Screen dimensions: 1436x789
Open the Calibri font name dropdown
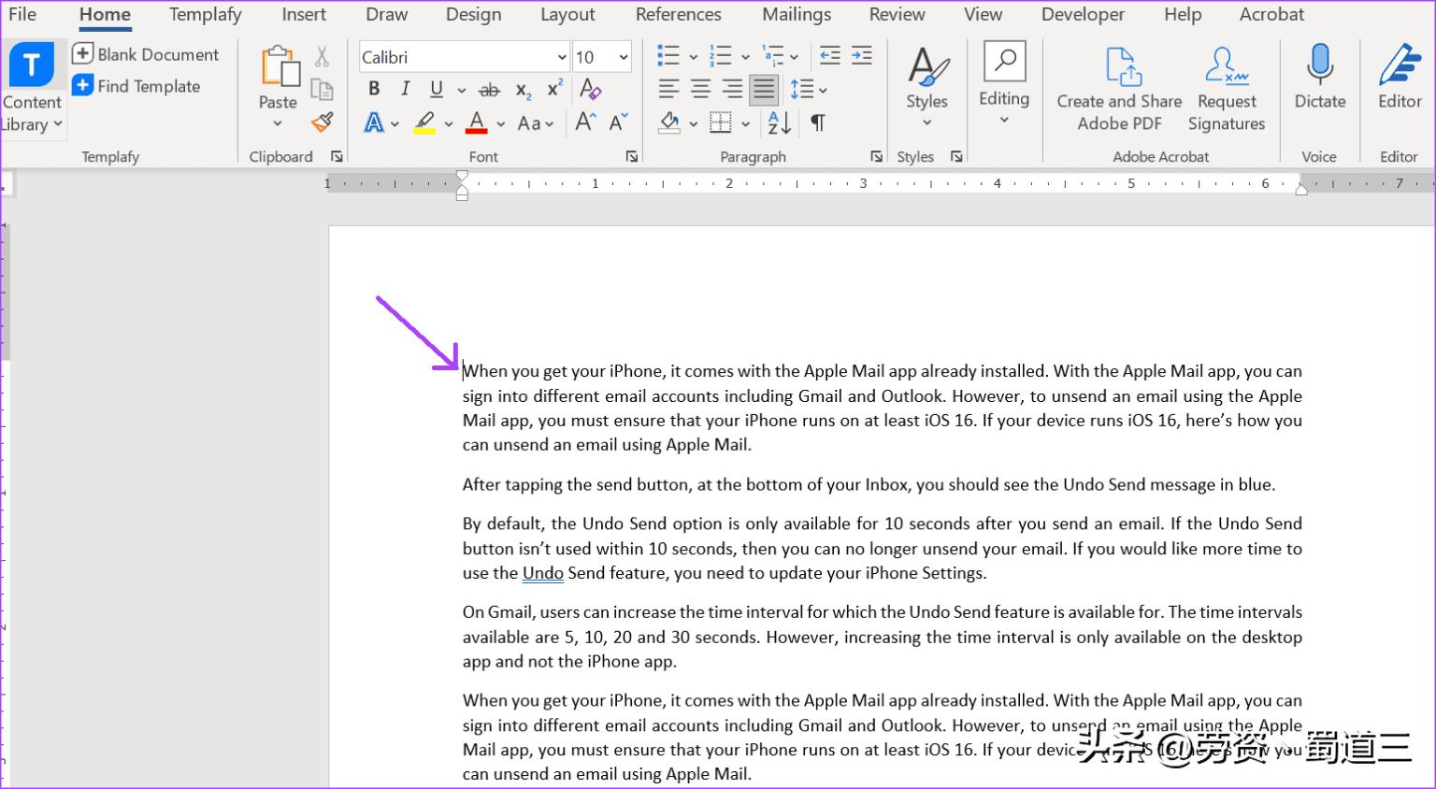coord(561,57)
